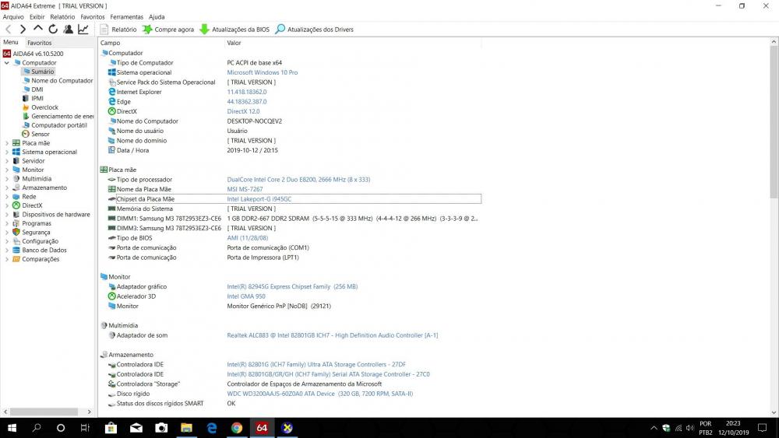
Task: Open taskbar search magnifier
Action: (37, 428)
